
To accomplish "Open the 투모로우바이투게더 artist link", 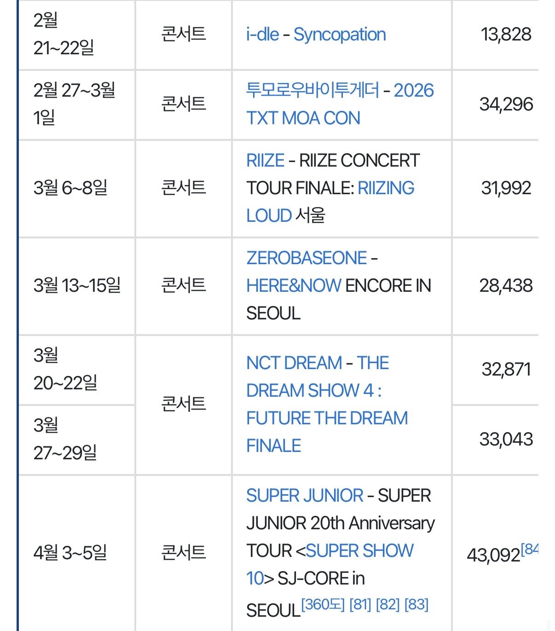I will [312, 90].
